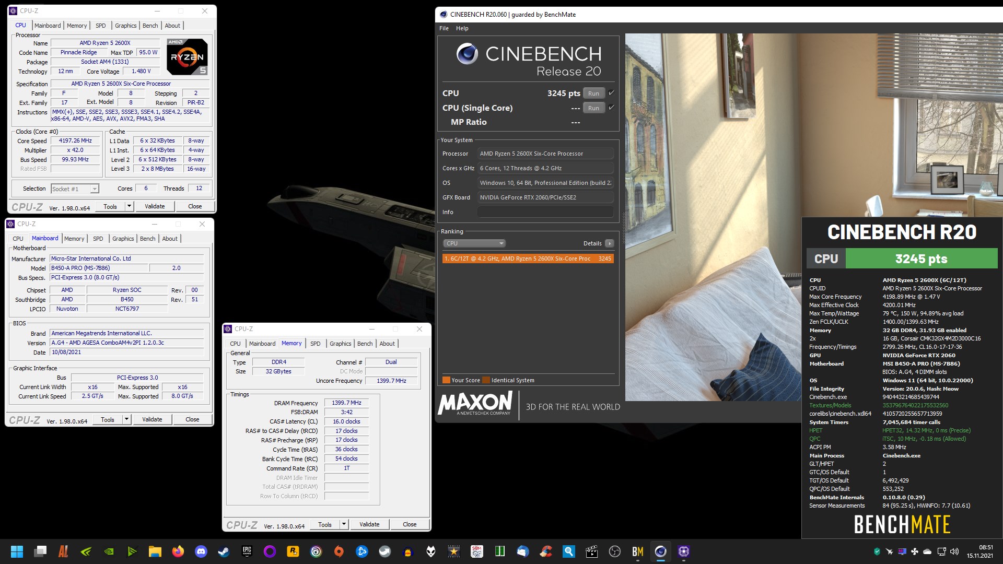1003x564 pixels.
Task: Open the SPD tab in the CPU-Z Memory window
Action: (316, 344)
